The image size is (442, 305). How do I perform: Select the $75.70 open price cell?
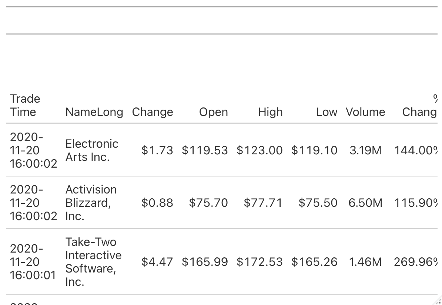tap(208, 203)
